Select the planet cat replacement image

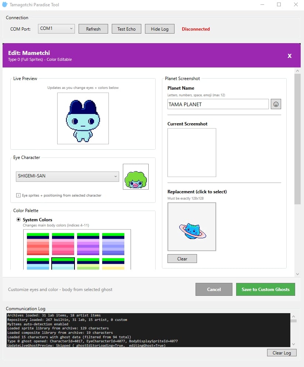point(191,226)
